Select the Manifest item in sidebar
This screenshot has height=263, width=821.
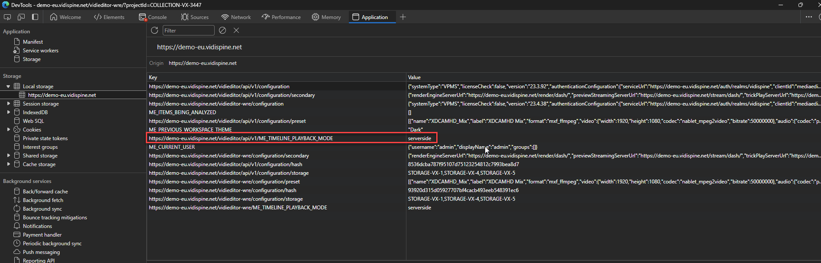tap(32, 42)
